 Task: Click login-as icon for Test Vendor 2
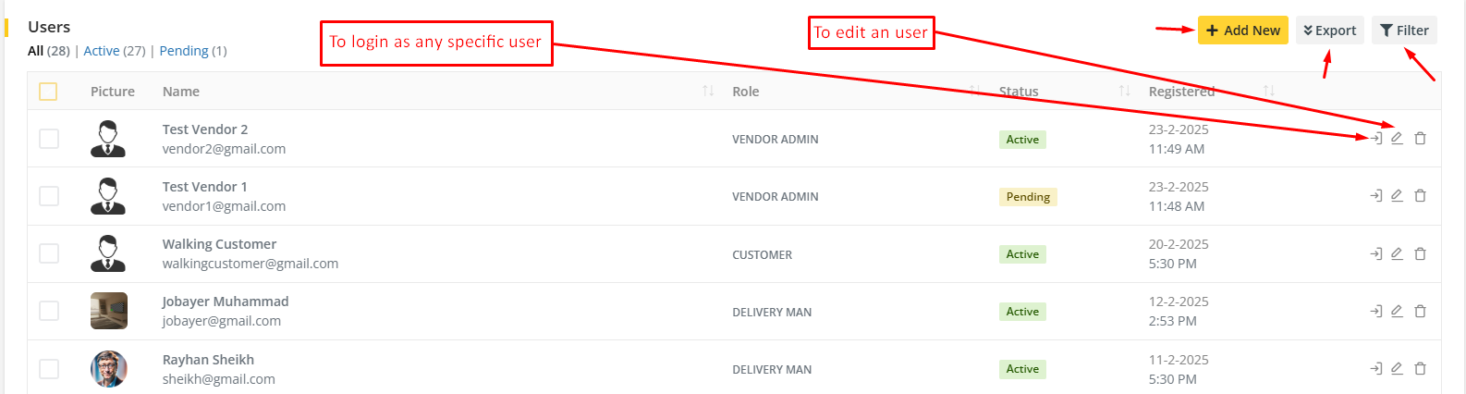pos(1375,139)
